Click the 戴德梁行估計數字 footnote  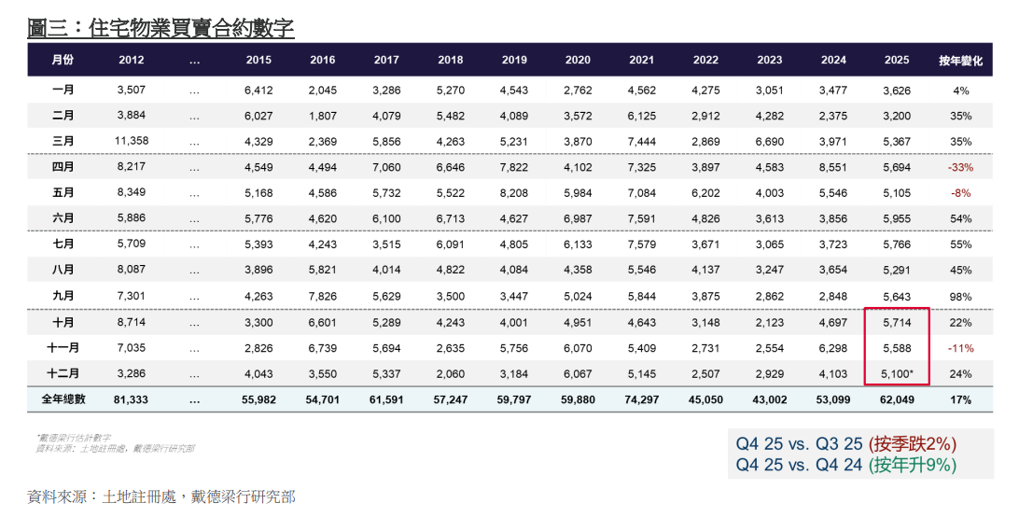[x=75, y=438]
